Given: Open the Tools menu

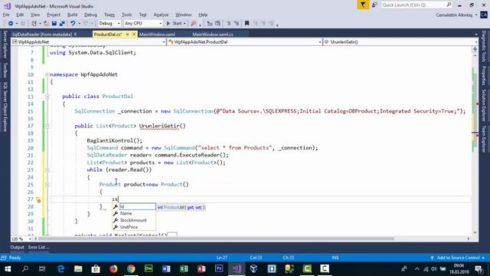Looking at the screenshot, I should (x=126, y=15).
